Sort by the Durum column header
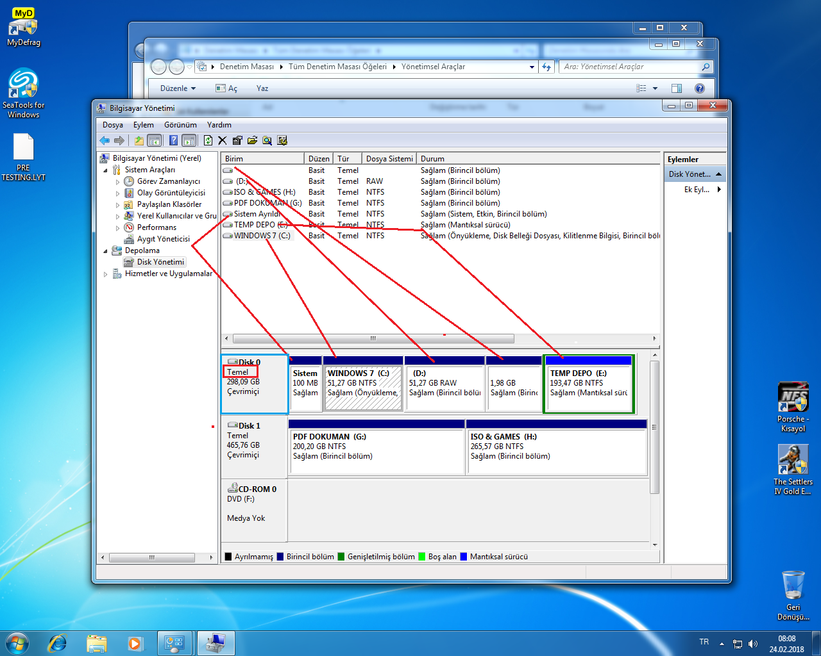This screenshot has width=821, height=656. (x=539, y=158)
